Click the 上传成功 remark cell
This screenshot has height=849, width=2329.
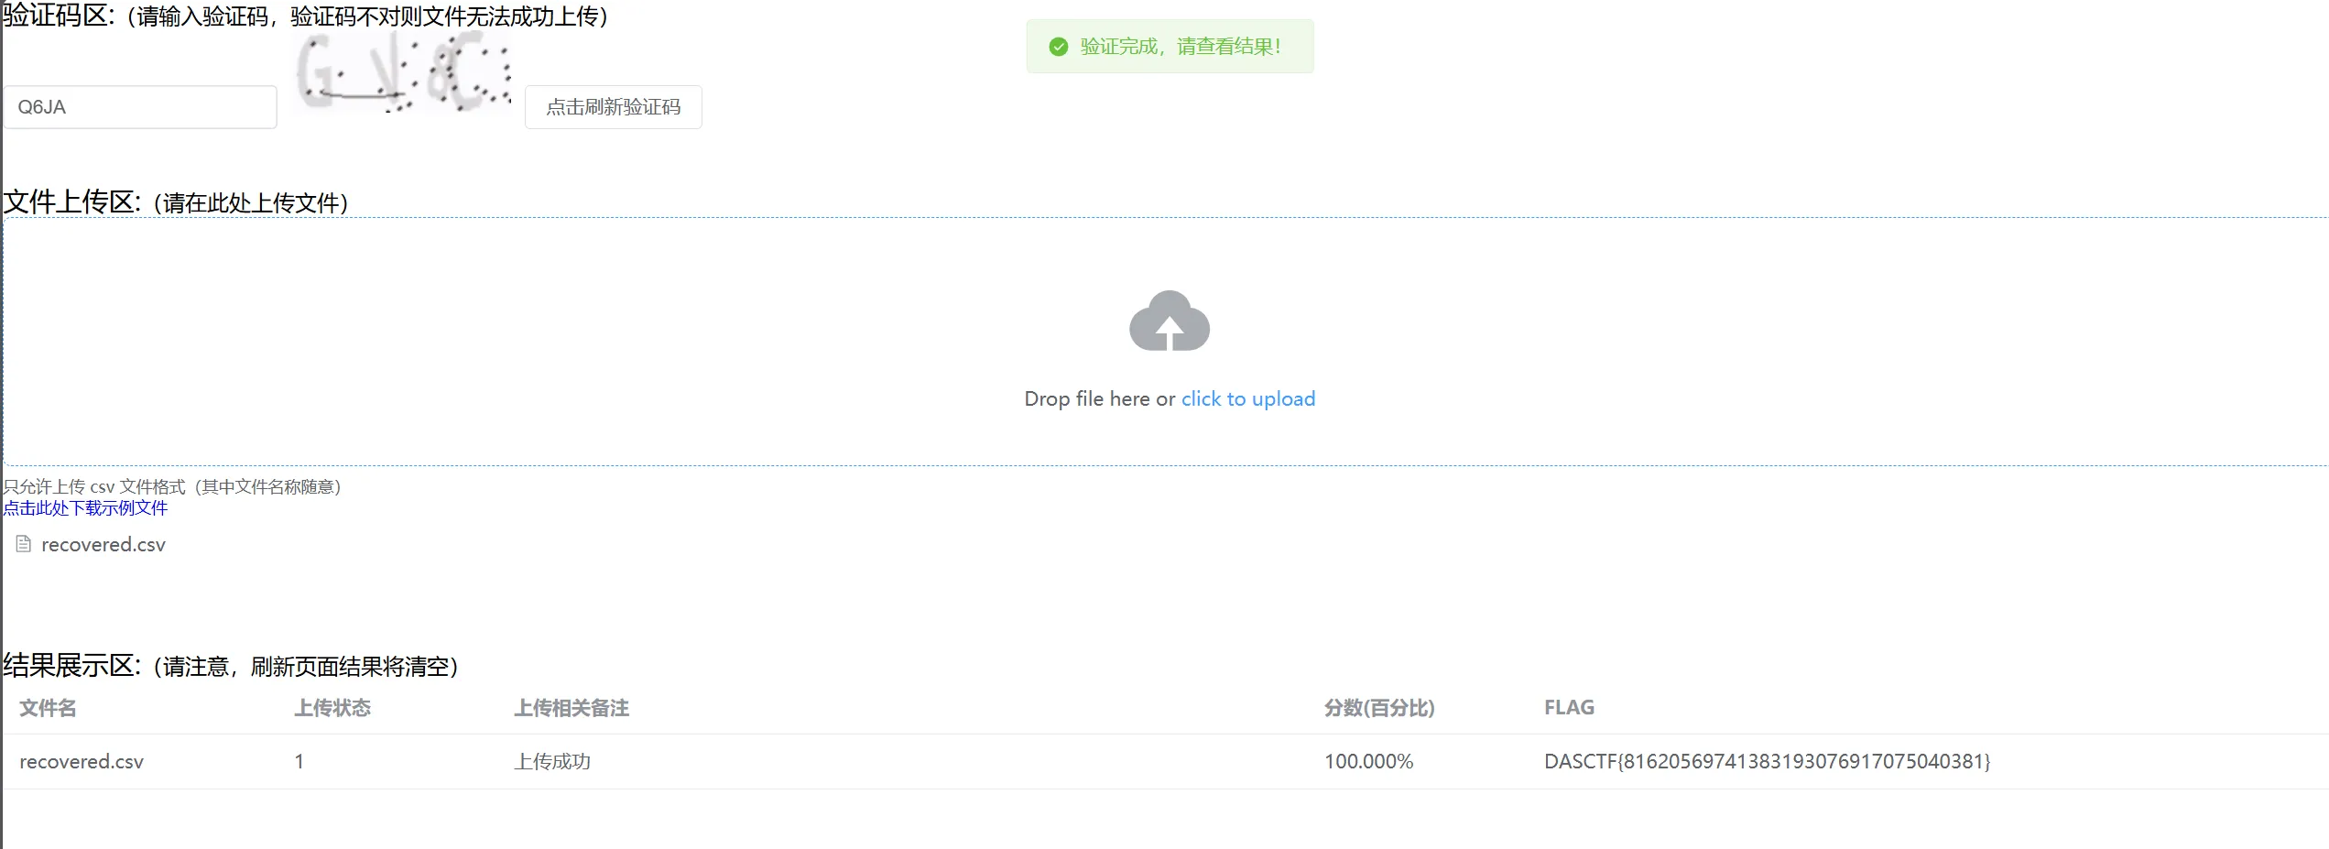coord(552,761)
